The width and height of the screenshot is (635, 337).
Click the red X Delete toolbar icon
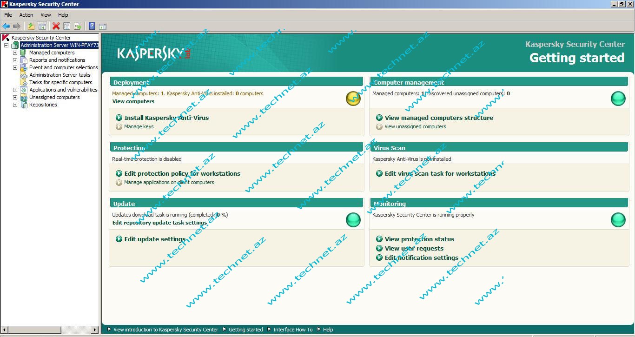coord(56,26)
